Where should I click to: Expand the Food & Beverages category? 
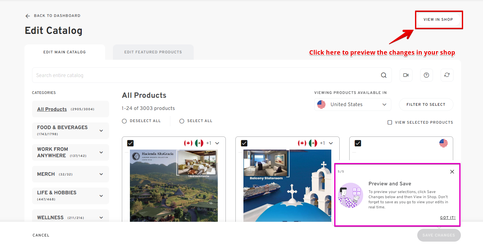point(101,130)
